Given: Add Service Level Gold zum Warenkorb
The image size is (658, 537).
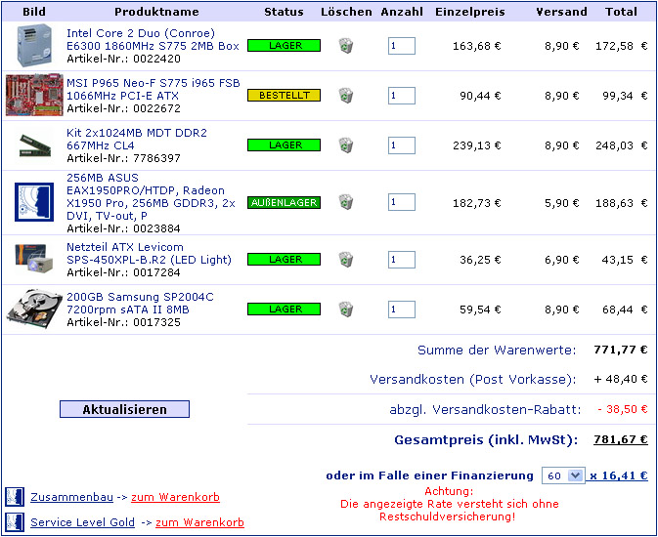Looking at the screenshot, I should click(199, 522).
